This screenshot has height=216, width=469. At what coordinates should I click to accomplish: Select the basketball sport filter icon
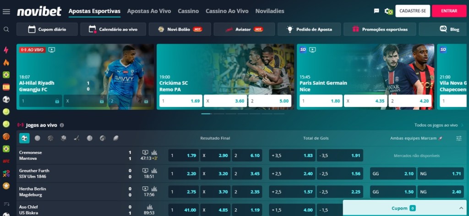coord(50,138)
